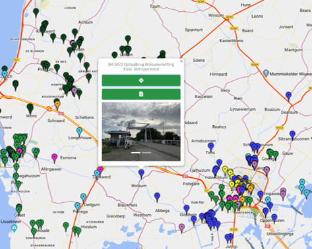Click the cyan marker above Parrega
The height and width of the screenshot is (249, 312).
click(77, 207)
